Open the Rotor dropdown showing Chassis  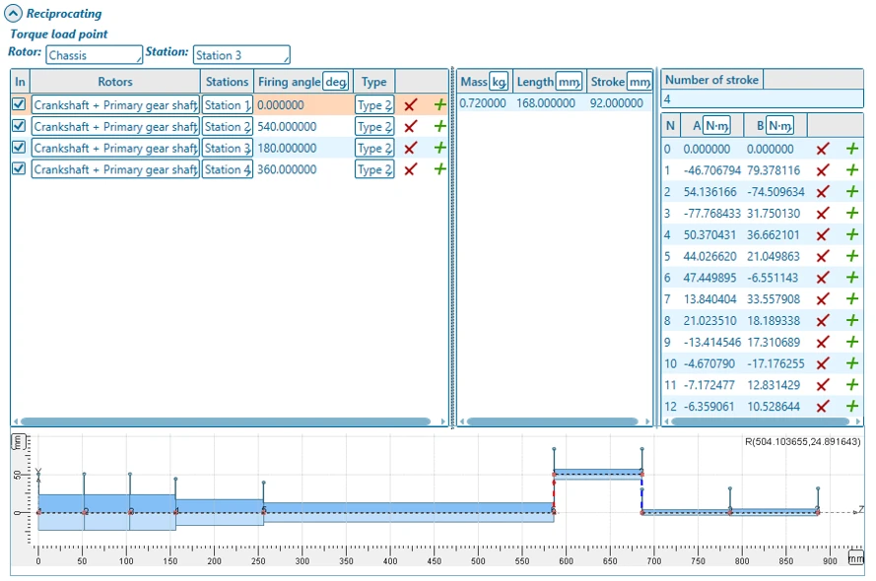pyautogui.click(x=94, y=55)
